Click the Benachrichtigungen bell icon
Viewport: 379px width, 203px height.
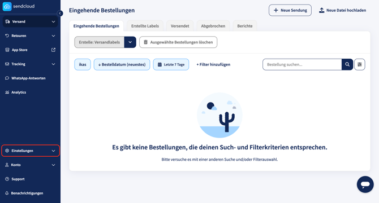7,193
